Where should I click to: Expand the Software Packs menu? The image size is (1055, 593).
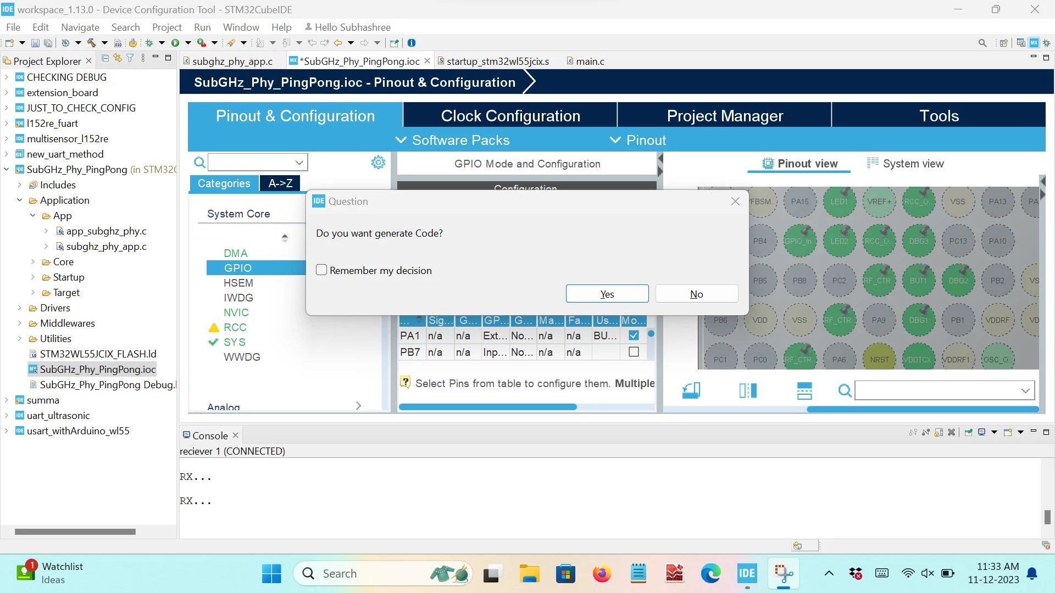coord(453,140)
